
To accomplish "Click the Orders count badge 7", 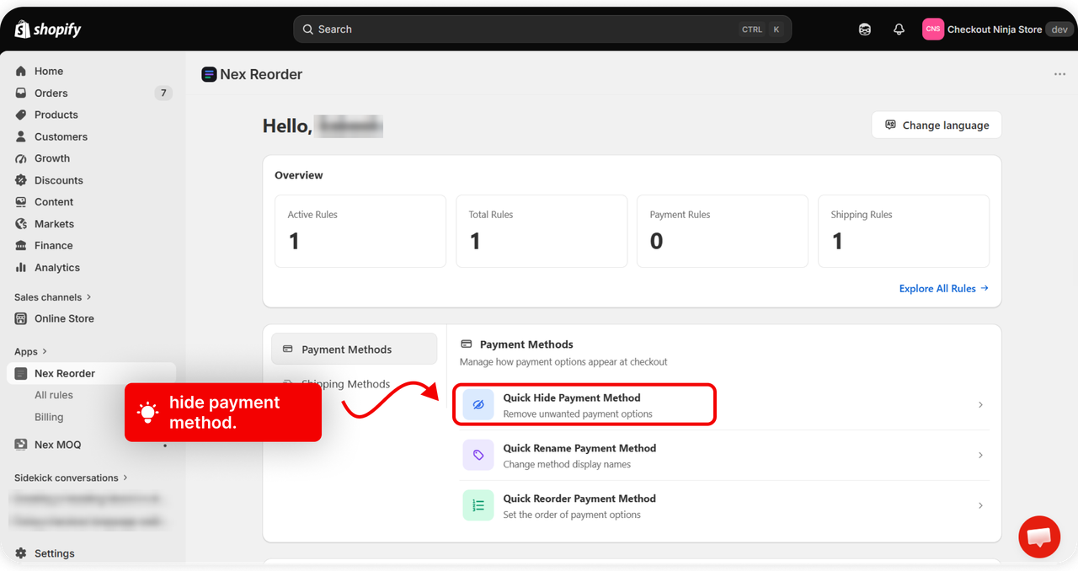I will 163,93.
